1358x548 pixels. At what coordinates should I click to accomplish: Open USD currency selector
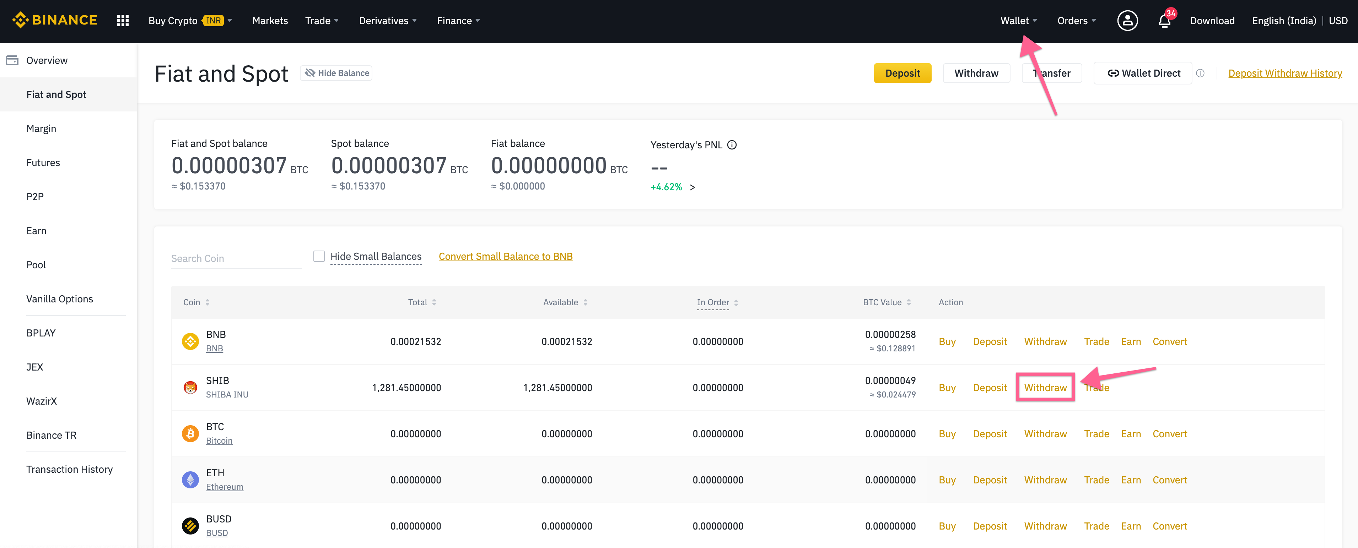pyautogui.click(x=1338, y=21)
